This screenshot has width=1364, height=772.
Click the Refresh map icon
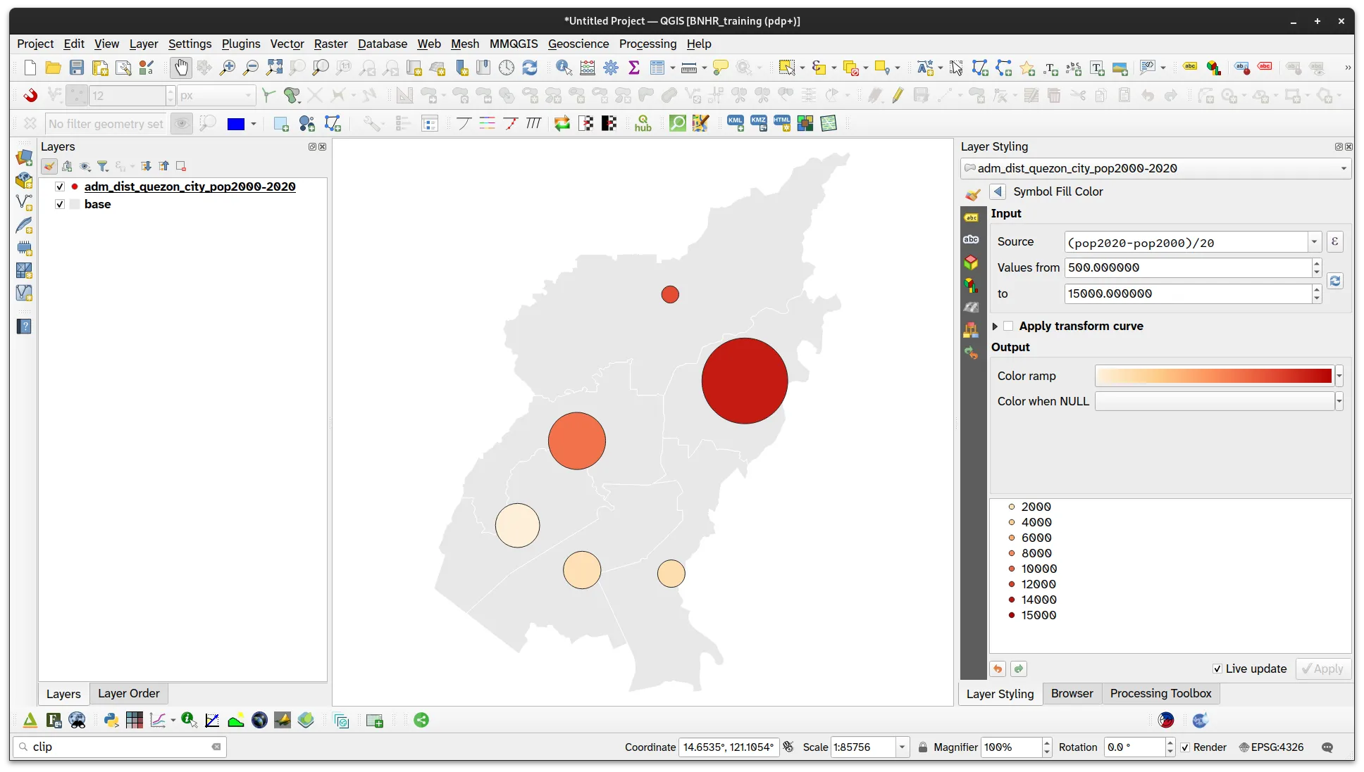point(530,68)
